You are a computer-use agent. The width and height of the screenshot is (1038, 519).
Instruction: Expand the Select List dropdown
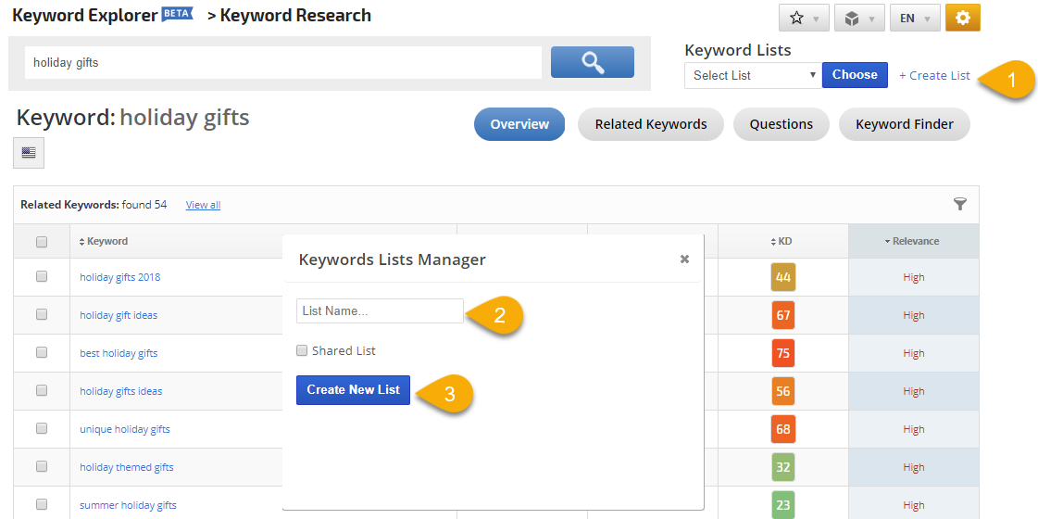tap(752, 75)
